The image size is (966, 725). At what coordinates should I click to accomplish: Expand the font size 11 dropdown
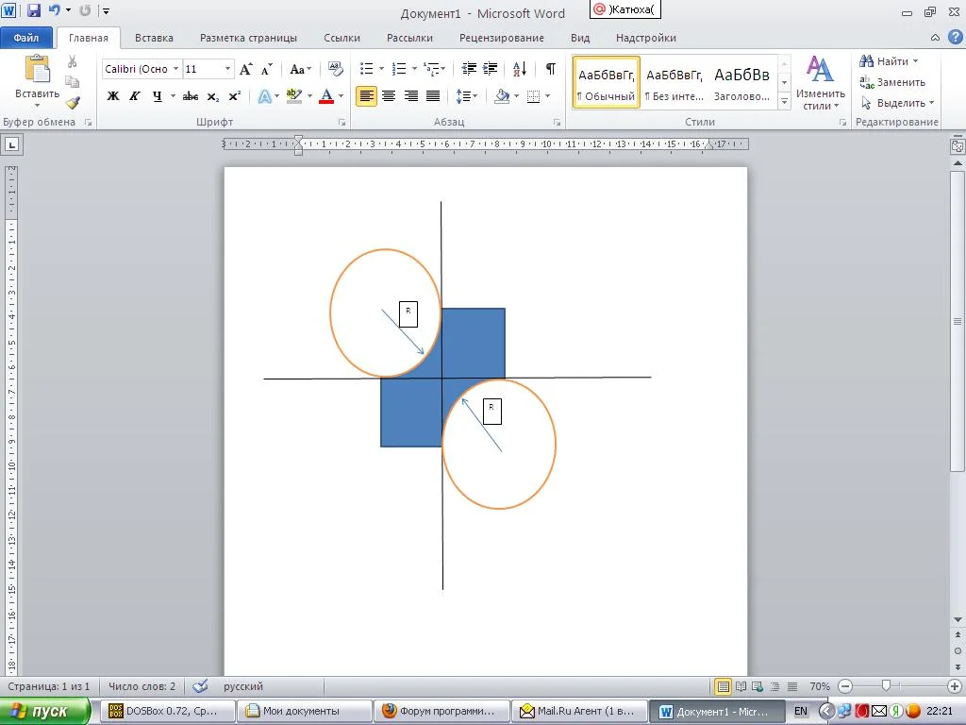click(x=227, y=69)
